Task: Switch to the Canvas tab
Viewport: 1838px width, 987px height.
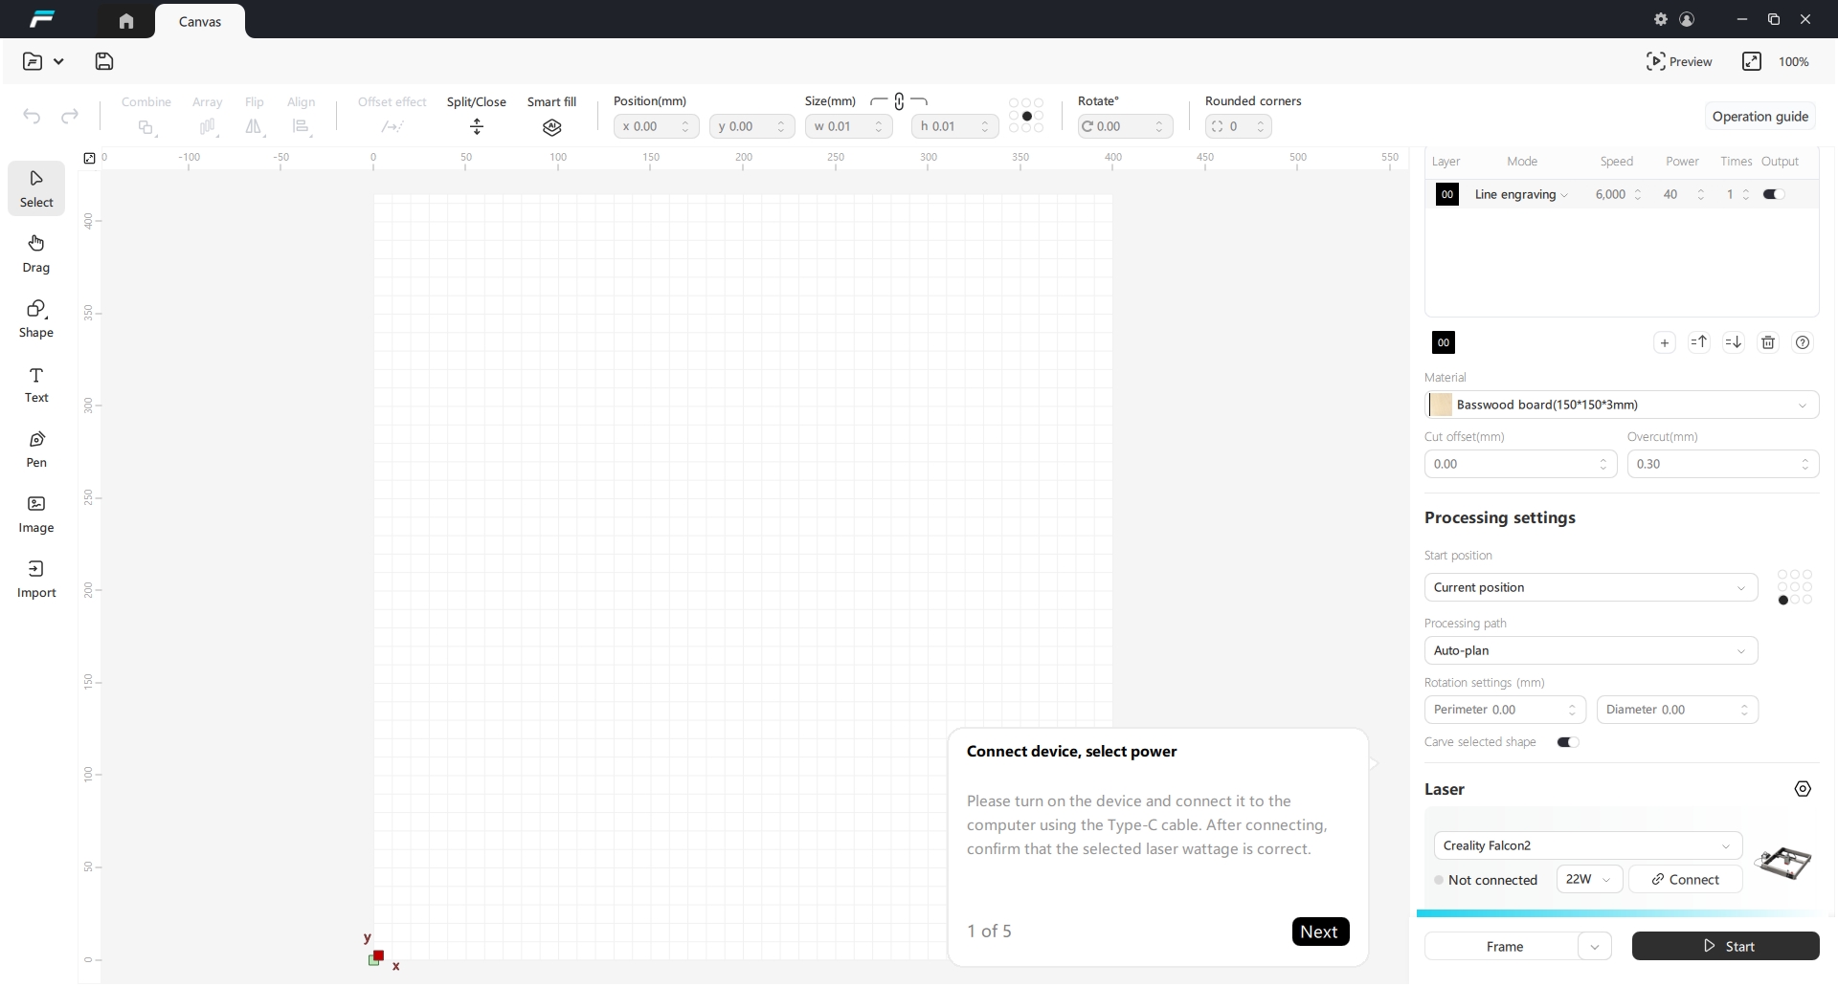Action: click(x=198, y=20)
